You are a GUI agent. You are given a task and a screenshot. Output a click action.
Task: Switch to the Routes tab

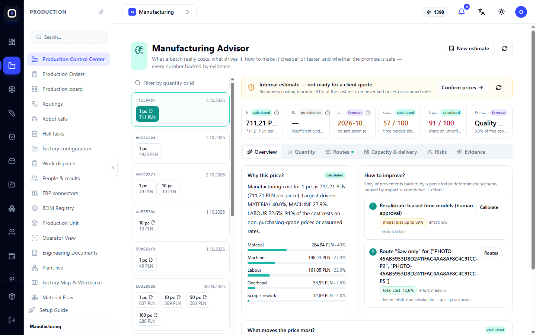340,152
